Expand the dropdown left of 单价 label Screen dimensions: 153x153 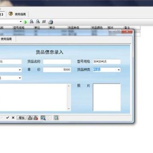[20, 70]
